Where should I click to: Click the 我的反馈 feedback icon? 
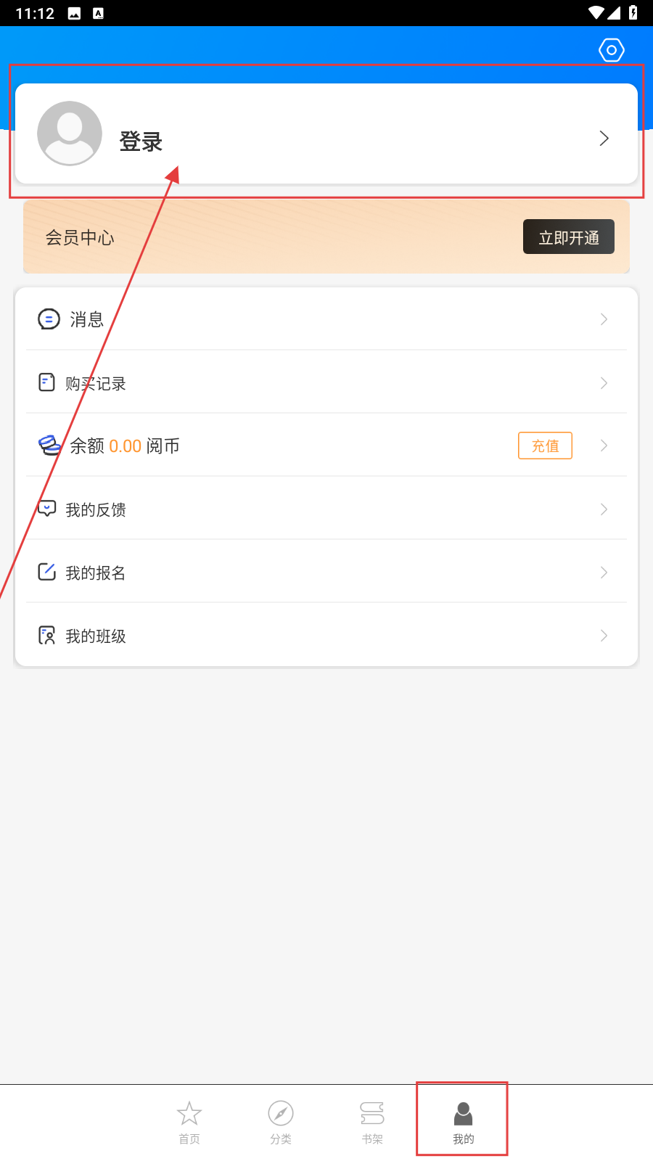47,509
